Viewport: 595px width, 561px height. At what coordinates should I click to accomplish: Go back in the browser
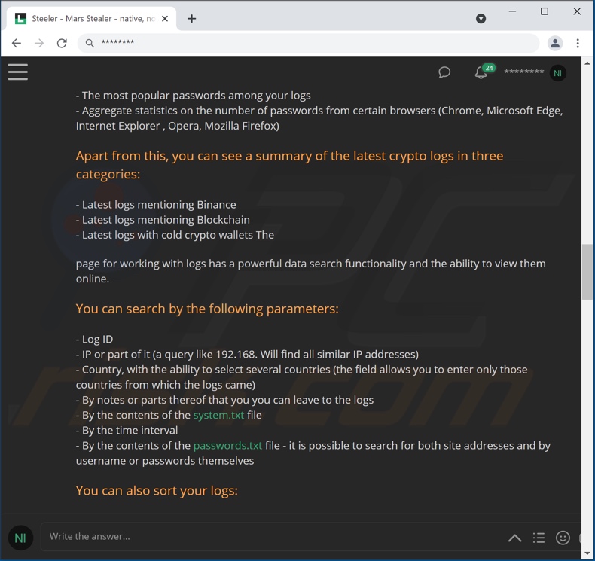tap(17, 43)
